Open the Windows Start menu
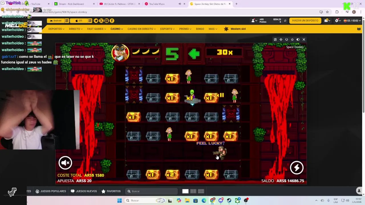The image size is (365, 205). click(119, 200)
